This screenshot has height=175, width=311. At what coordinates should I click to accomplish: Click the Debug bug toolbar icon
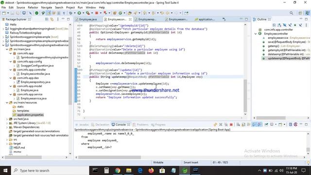70,13
